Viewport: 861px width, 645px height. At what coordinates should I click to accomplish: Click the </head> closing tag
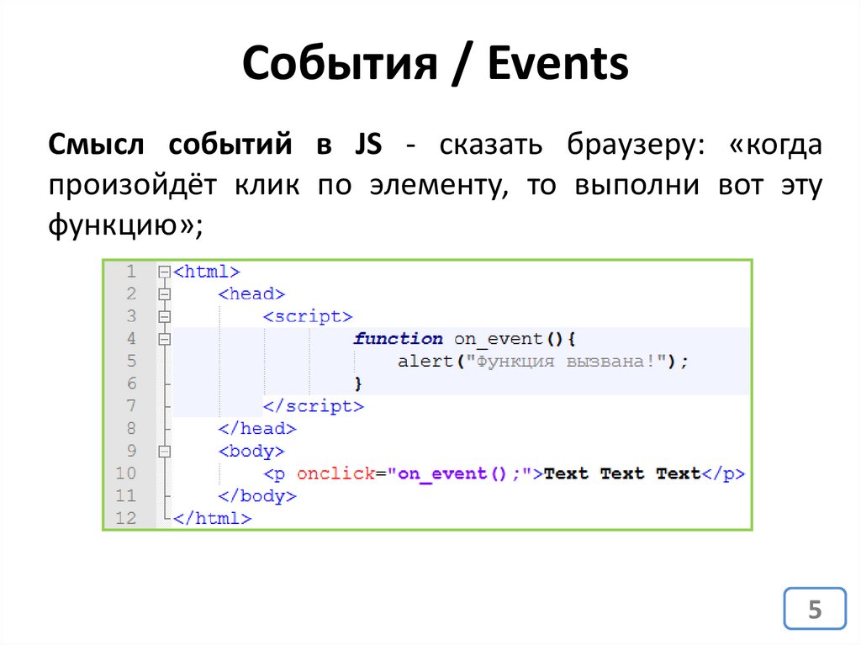[x=257, y=429]
